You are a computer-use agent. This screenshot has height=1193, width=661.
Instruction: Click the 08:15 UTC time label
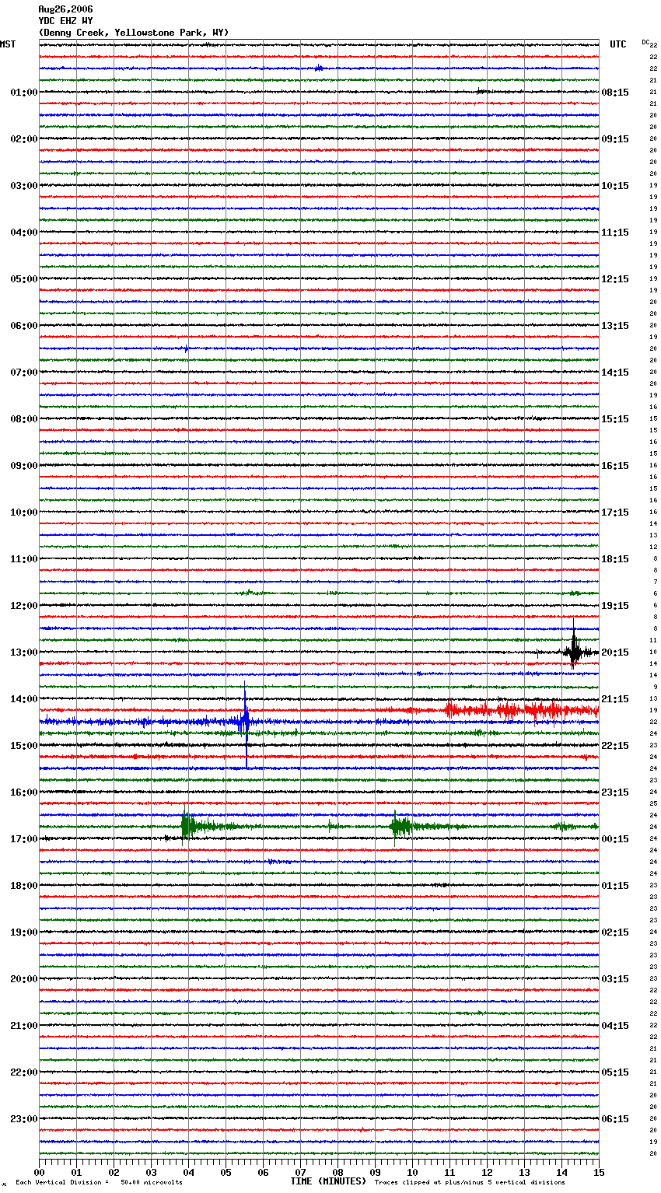pyautogui.click(x=615, y=93)
